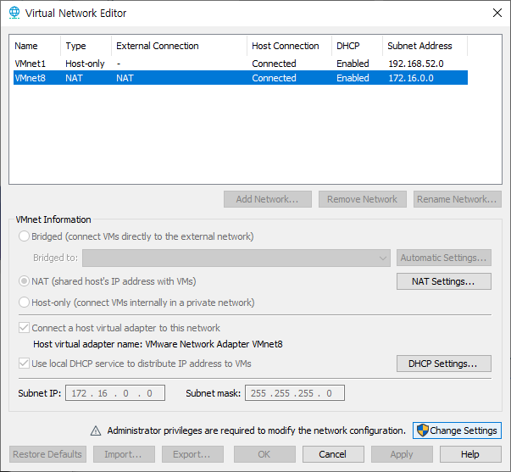Click VMnet8 Enabled DHCP cell
Image resolution: width=511 pixels, height=472 pixels.
pyautogui.click(x=353, y=78)
